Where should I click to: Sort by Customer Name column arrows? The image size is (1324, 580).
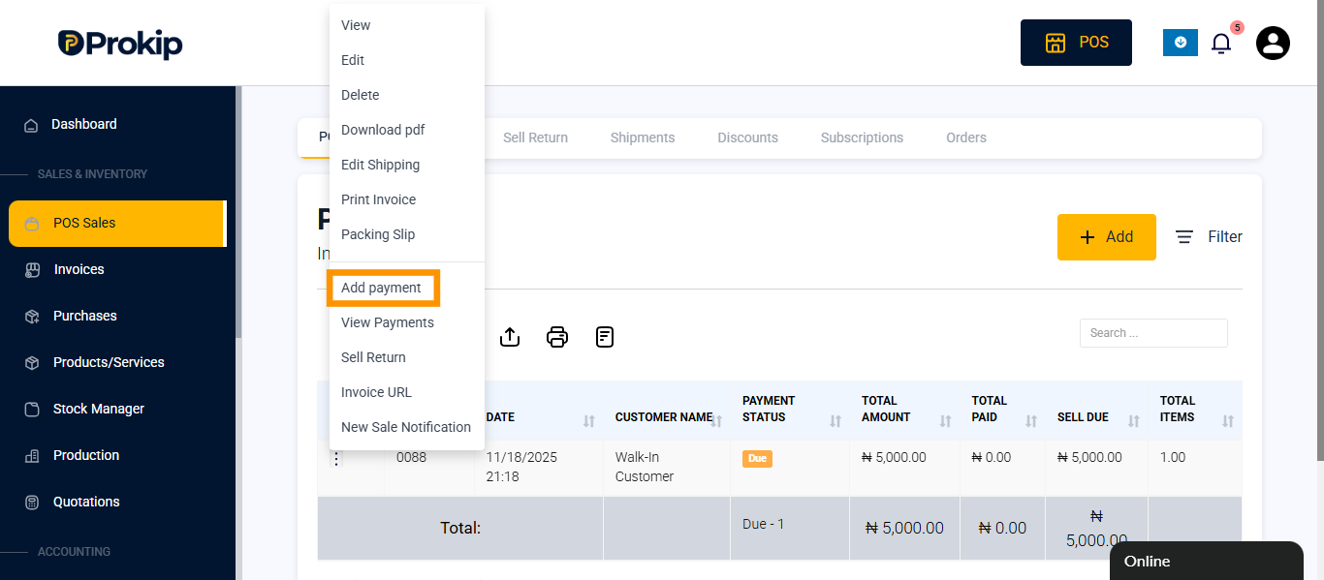716,421
